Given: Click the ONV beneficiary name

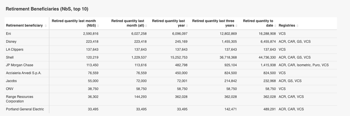Looking at the screenshot, I should (x=10, y=89).
